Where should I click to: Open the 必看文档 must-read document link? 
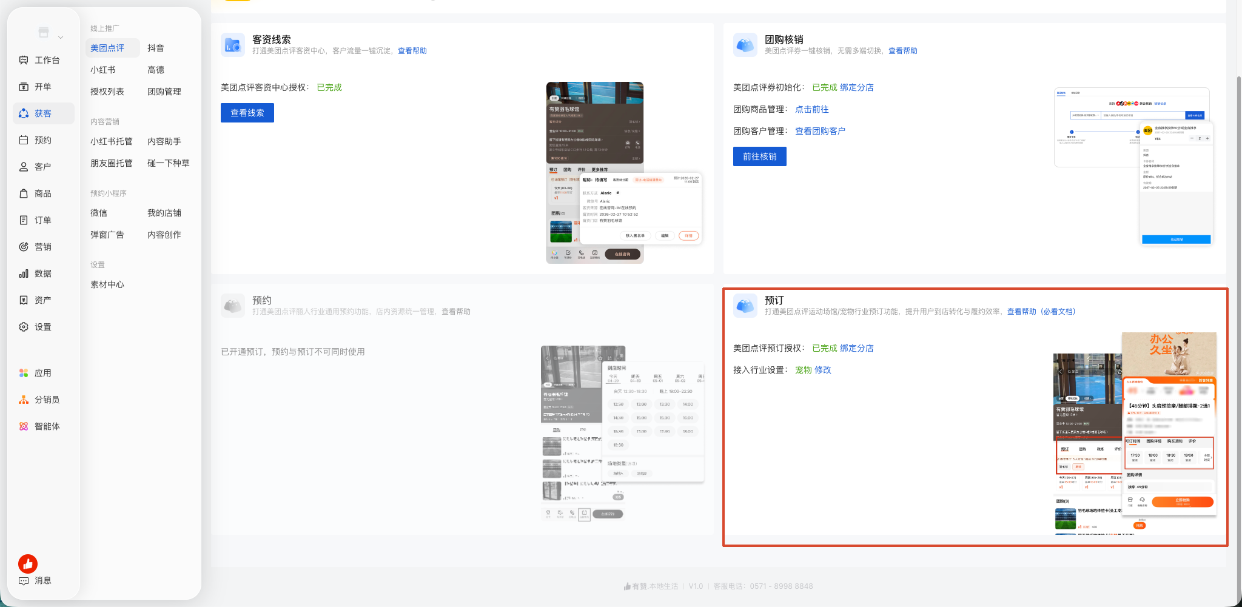coord(1058,312)
